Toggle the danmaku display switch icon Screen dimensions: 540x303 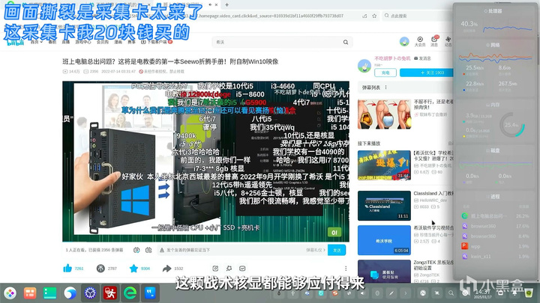click(x=136, y=250)
